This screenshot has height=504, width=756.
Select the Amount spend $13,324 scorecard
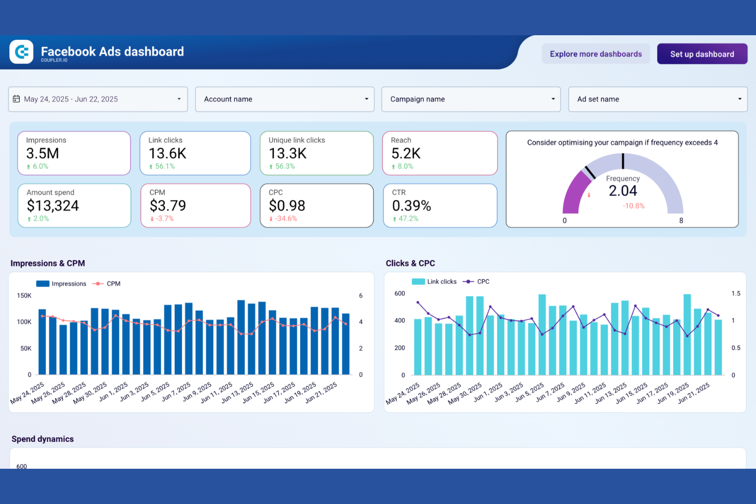point(74,205)
